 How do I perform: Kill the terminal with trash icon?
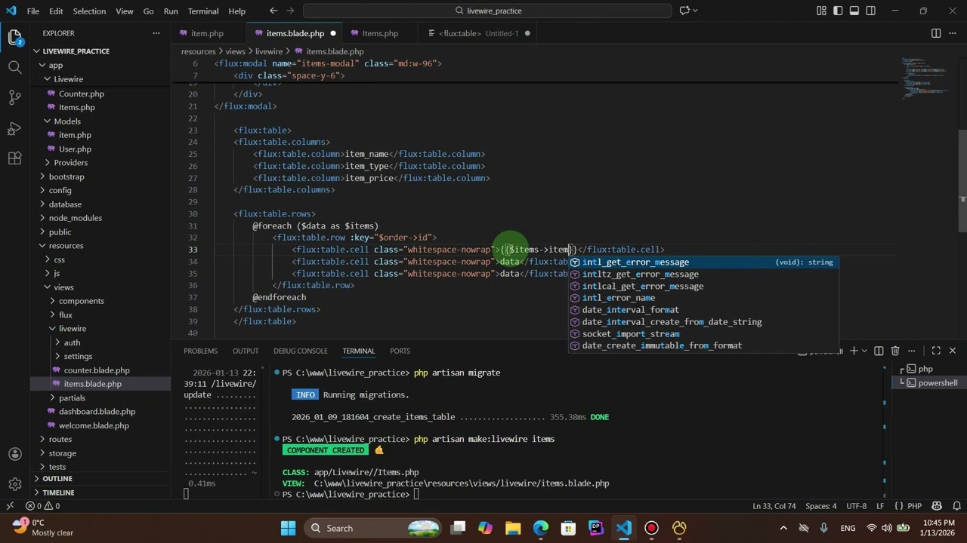pyautogui.click(x=895, y=351)
